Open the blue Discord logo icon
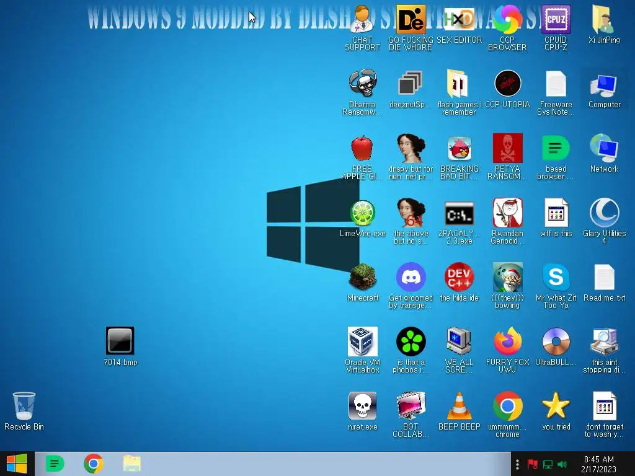Image resolution: width=635 pixels, height=476 pixels. [x=411, y=286]
